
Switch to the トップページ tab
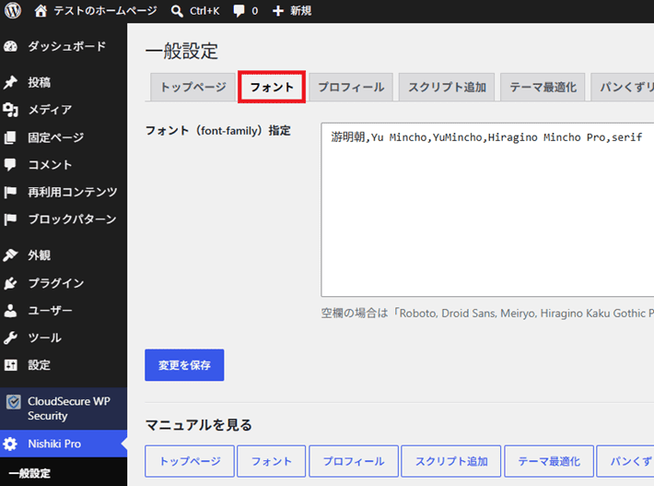point(193,87)
